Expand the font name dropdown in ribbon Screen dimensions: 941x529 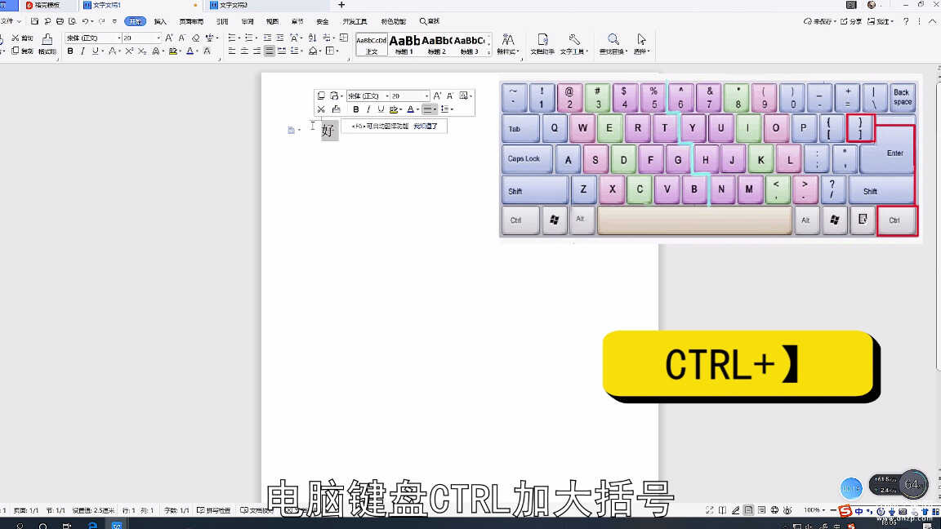pos(119,38)
